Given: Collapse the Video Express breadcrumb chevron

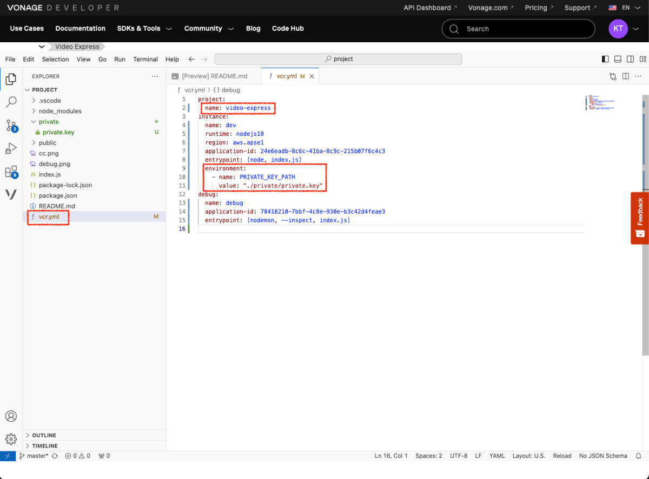Looking at the screenshot, I should tap(42, 47).
